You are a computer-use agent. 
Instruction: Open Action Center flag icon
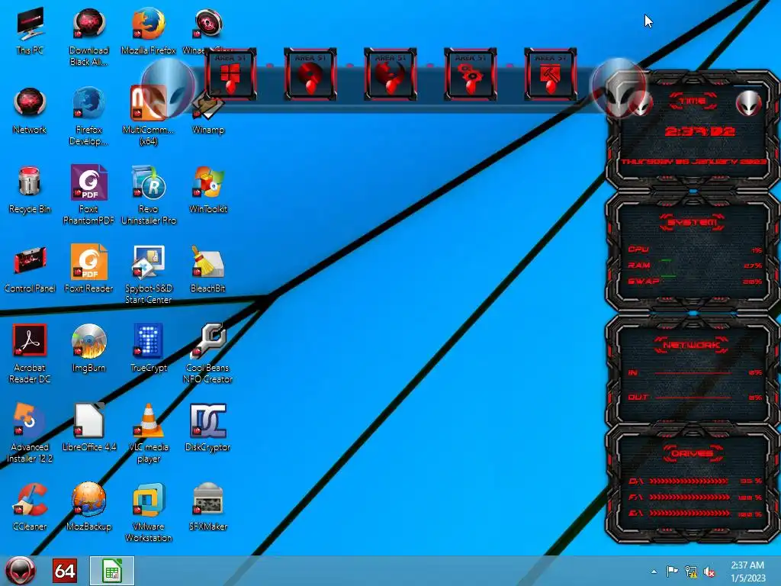pos(672,572)
